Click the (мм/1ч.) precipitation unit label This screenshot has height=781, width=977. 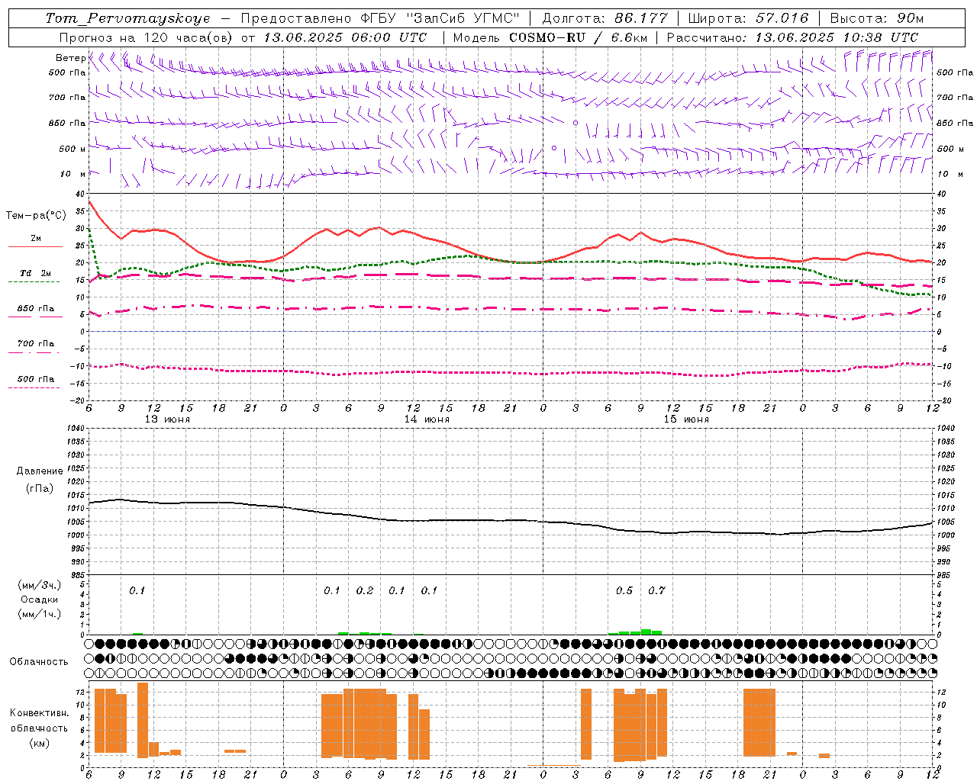click(x=40, y=614)
